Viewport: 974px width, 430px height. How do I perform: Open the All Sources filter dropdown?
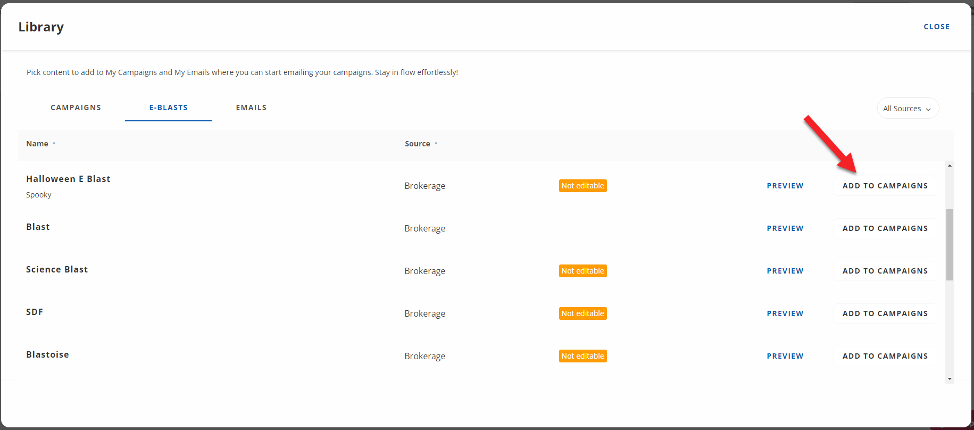[x=907, y=109]
